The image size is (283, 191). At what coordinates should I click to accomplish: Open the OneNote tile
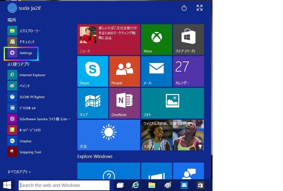125,103
